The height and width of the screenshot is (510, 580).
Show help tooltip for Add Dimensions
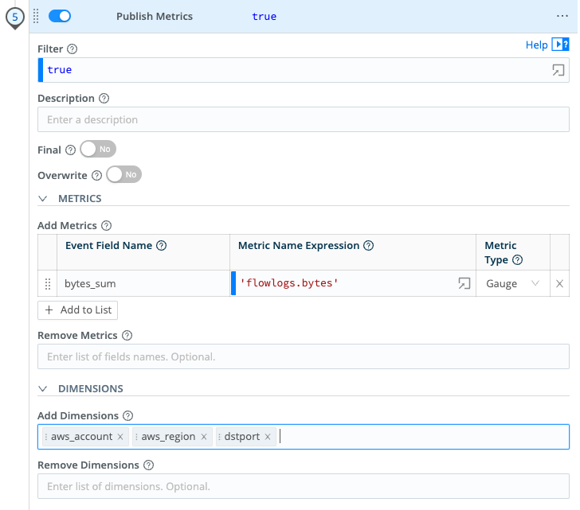[x=127, y=416]
